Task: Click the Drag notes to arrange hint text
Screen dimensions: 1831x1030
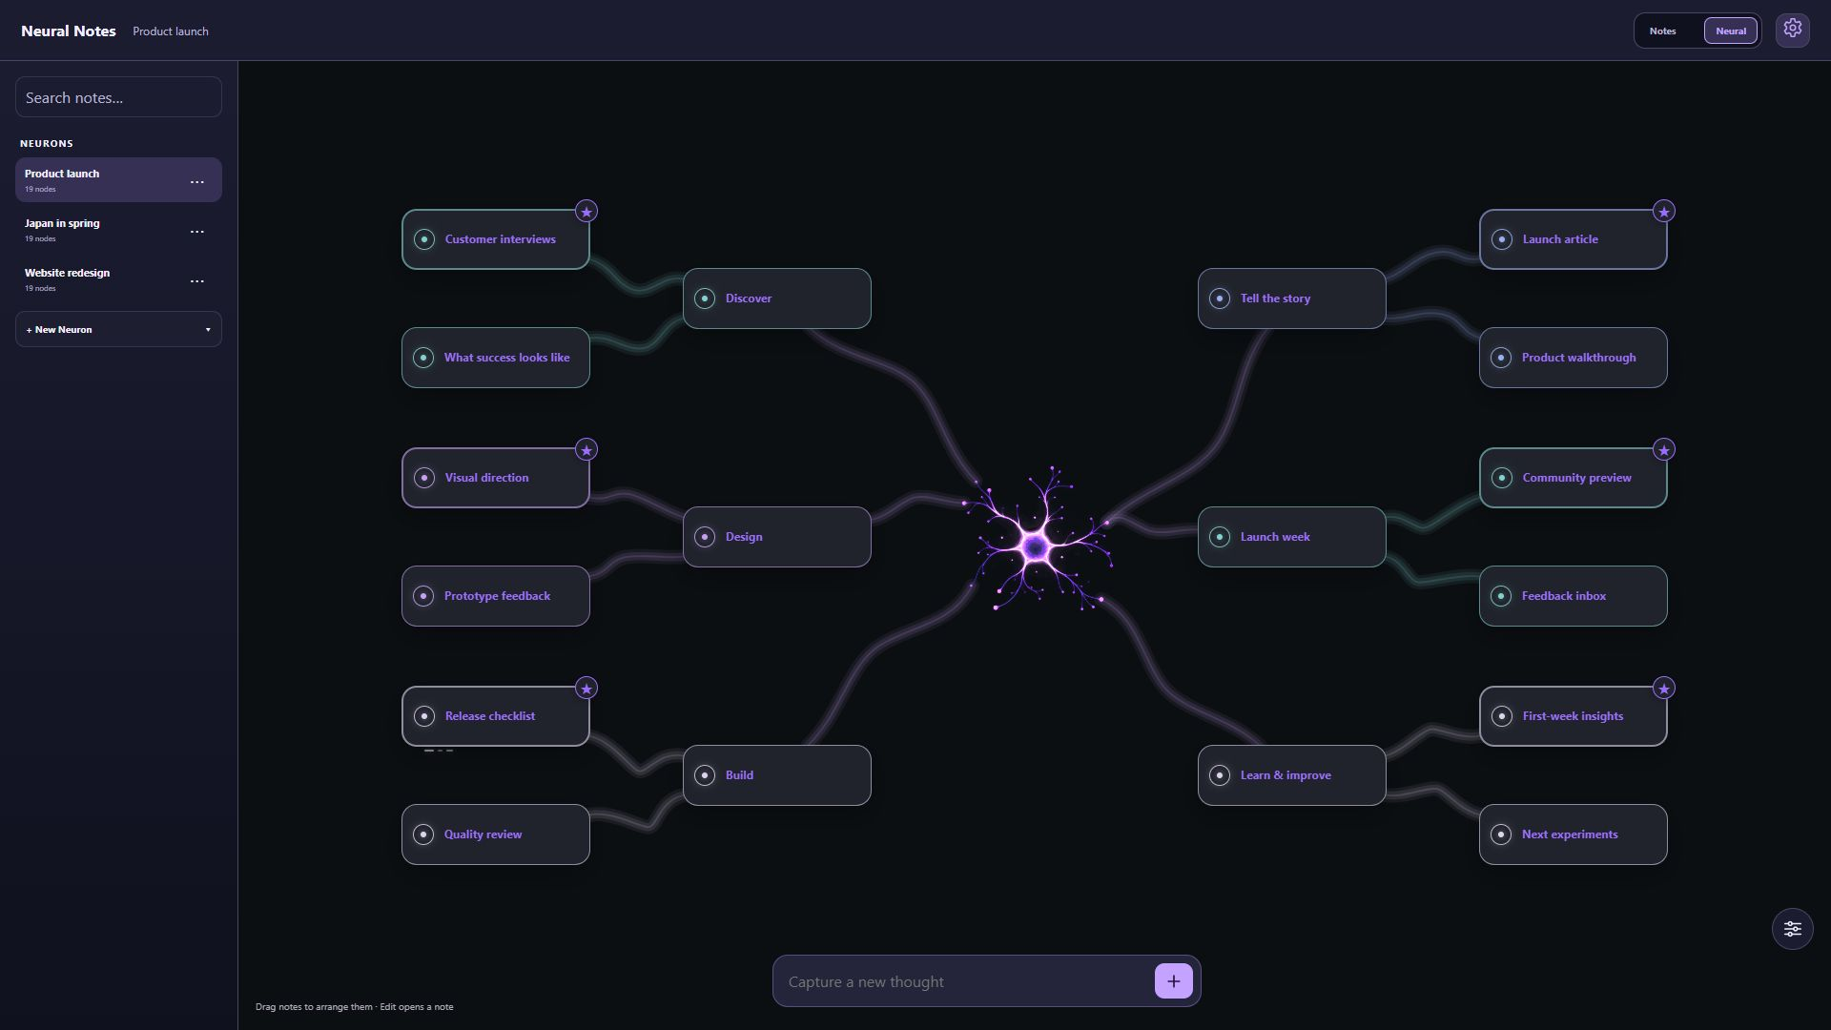Action: 354,1007
